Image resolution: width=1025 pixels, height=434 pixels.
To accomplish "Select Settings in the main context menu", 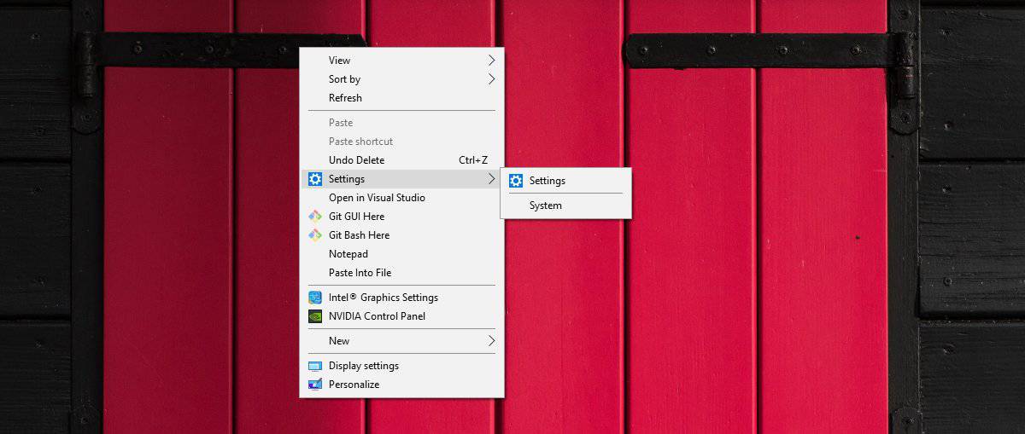I will pyautogui.click(x=401, y=179).
